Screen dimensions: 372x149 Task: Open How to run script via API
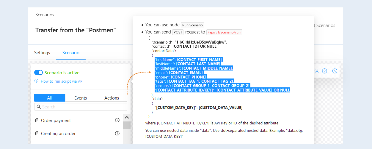click(x=62, y=81)
